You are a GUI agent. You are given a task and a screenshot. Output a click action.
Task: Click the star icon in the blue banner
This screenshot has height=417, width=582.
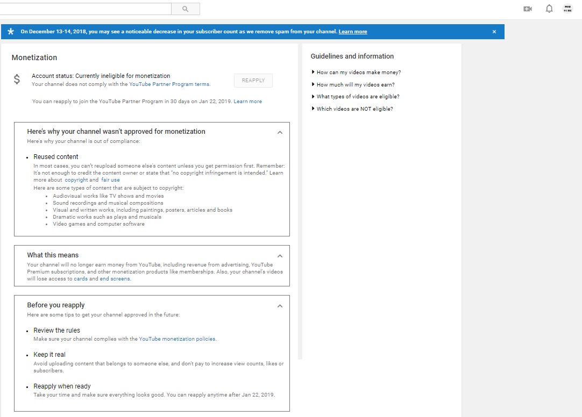pos(11,32)
